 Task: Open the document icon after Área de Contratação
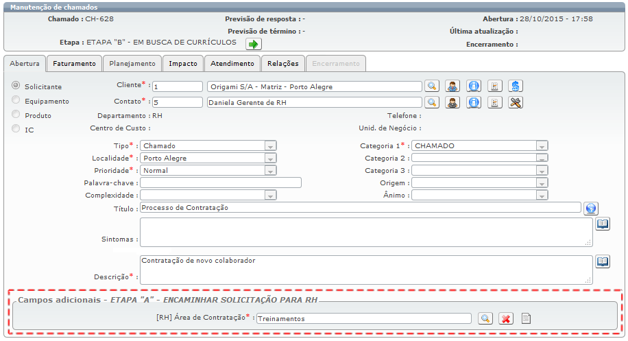tap(527, 318)
